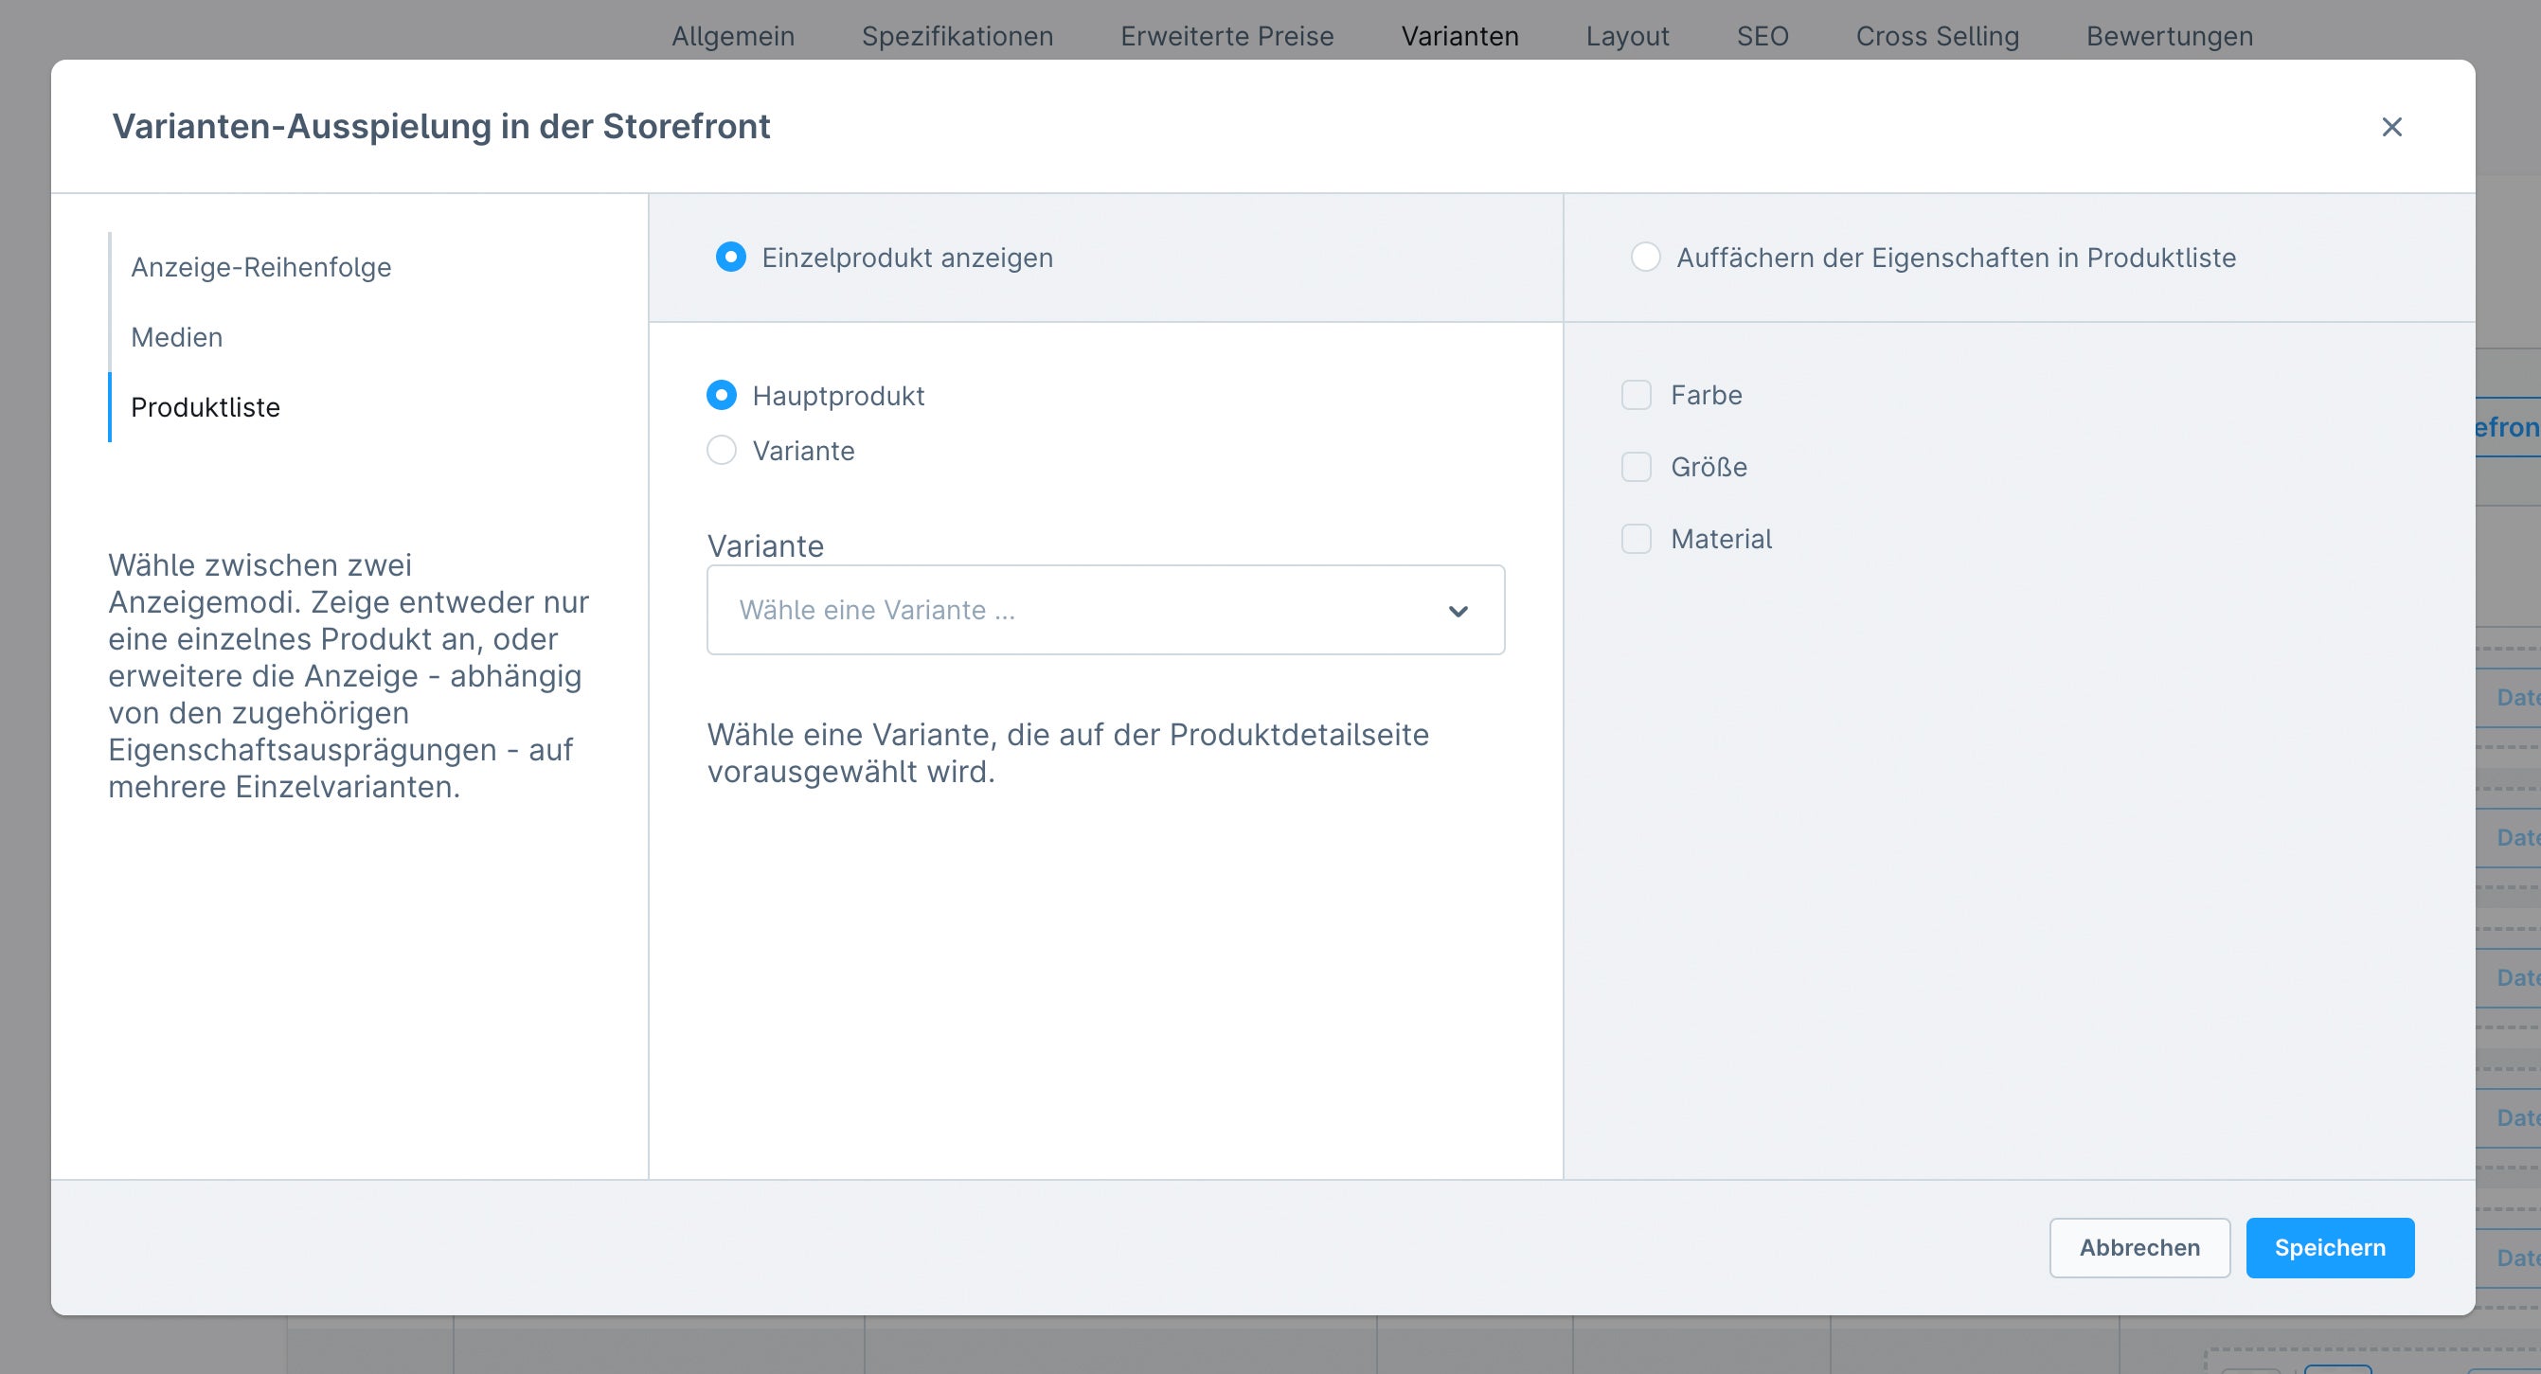
Task: Open the Wähle eine Variante dropdown
Action: (1106, 611)
